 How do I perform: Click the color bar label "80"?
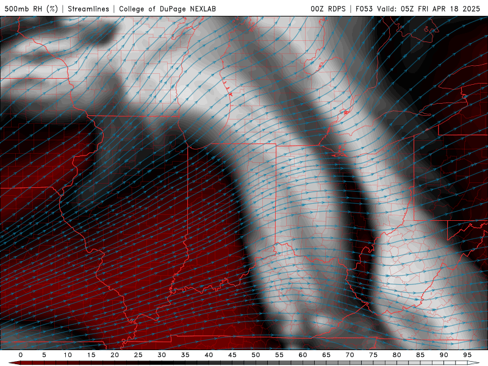point(397,355)
